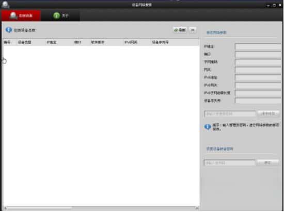This screenshot has height=212, width=284.
Task: Click the blue tip info icon near 提示
Action: (x=208, y=127)
